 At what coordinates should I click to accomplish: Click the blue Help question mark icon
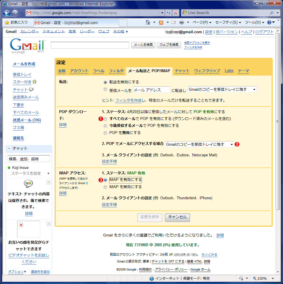point(269,22)
